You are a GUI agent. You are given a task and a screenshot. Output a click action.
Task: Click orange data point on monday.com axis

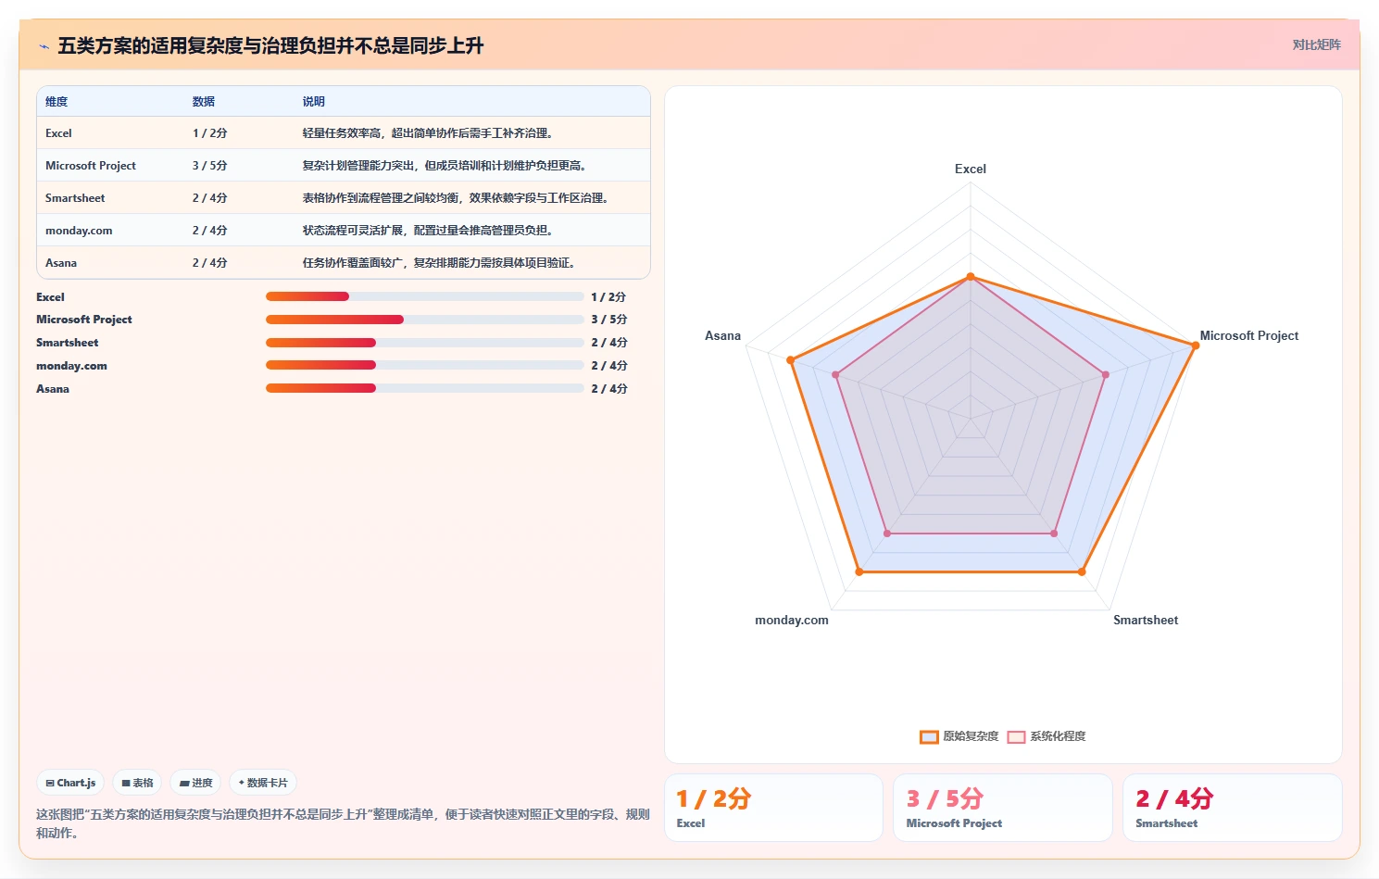[859, 571]
